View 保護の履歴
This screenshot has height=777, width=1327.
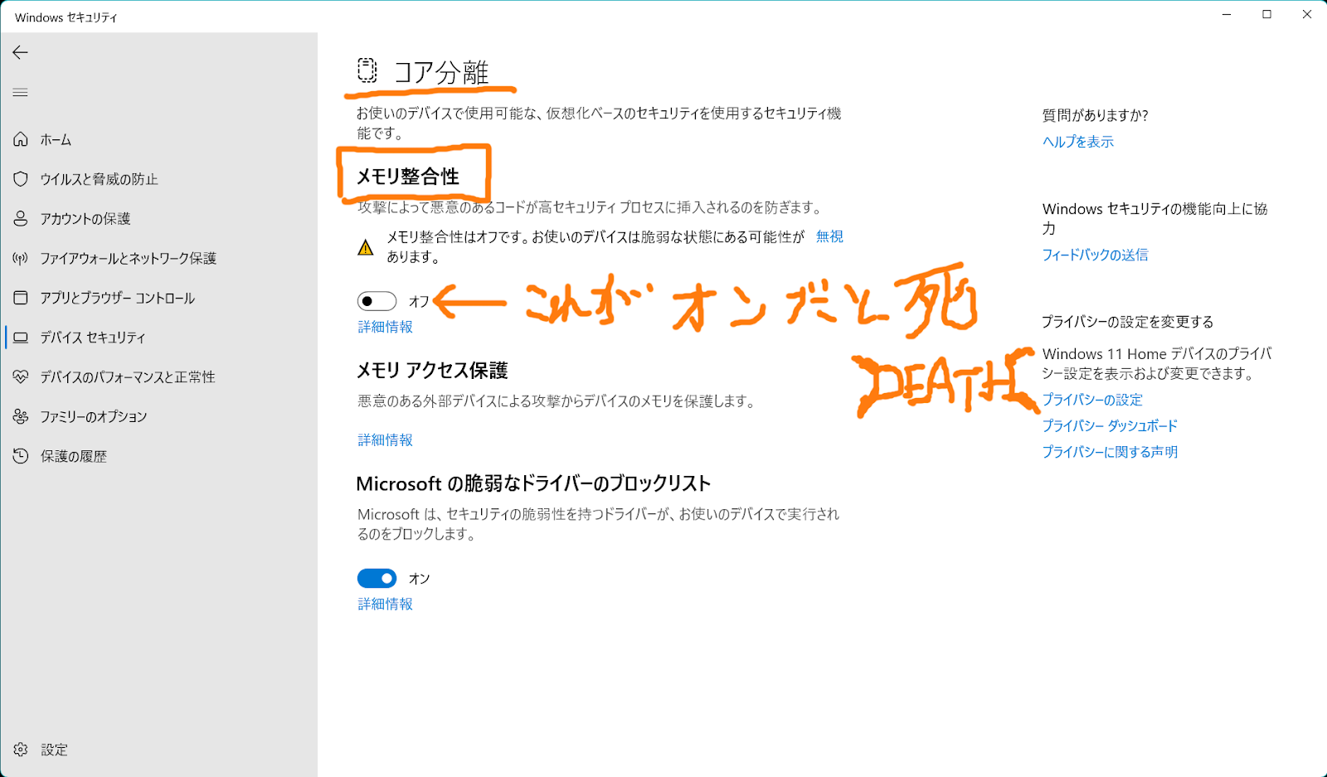(x=74, y=456)
